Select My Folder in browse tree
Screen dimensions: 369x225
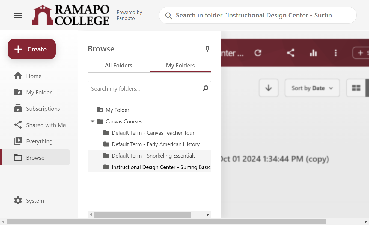[113, 110]
